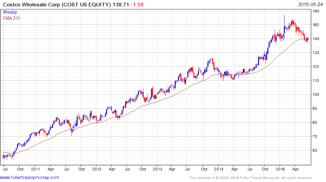The image size is (326, 182).
Task: Click the 2015-06-24 date stamp
Action: click(x=311, y=5)
